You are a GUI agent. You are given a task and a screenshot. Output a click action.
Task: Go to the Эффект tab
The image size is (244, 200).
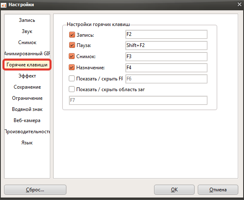pyautogui.click(x=27, y=76)
